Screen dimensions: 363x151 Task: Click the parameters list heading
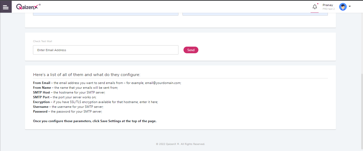86,74
